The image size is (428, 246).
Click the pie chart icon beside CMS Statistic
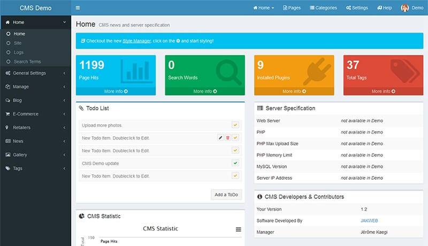(82, 216)
